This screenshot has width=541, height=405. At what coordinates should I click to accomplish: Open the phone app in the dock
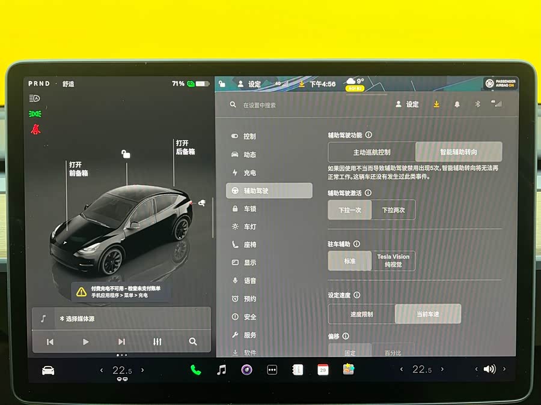pos(195,370)
